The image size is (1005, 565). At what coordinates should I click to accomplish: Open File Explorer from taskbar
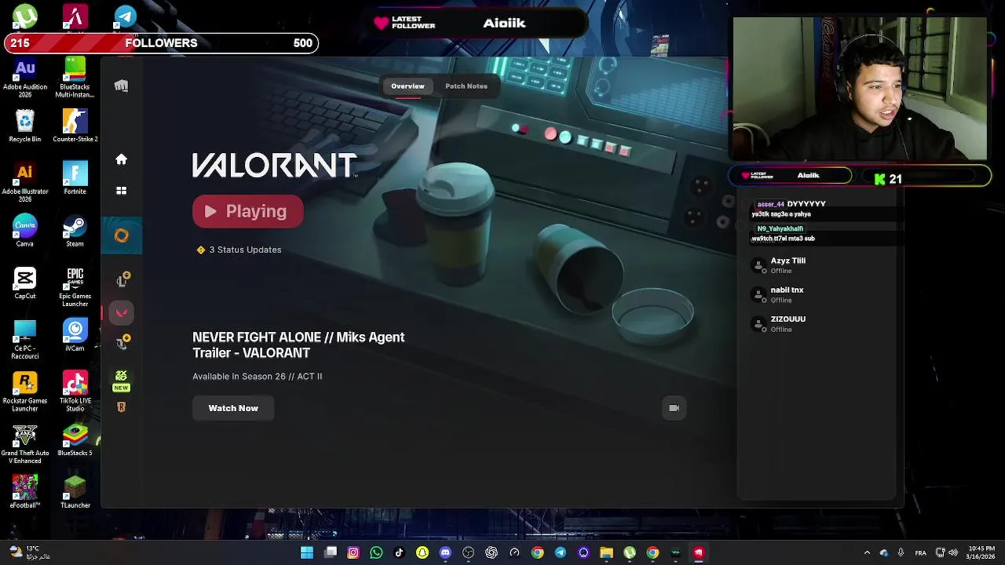coord(606,552)
